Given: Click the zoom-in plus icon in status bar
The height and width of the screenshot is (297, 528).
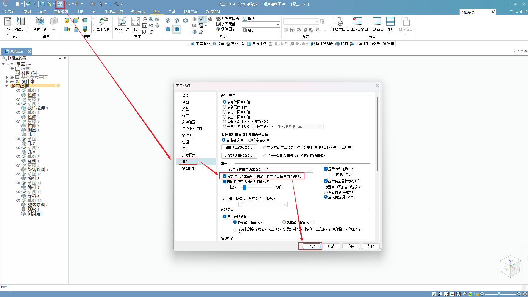Looking at the screenshot, I should tap(519, 294).
